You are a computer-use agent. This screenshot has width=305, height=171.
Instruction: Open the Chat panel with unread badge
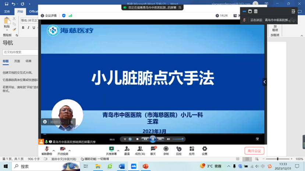point(153,151)
